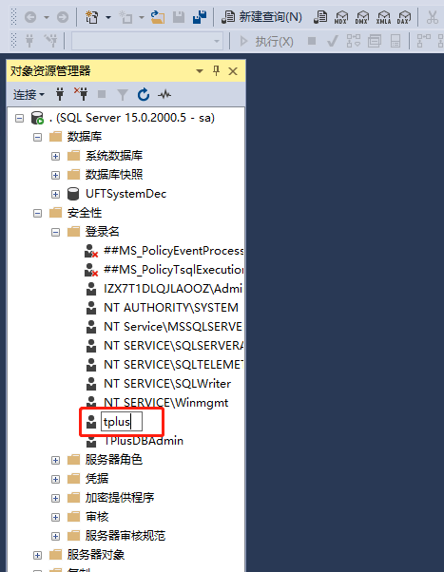Select the TPlusDBAdmin login

click(x=144, y=441)
